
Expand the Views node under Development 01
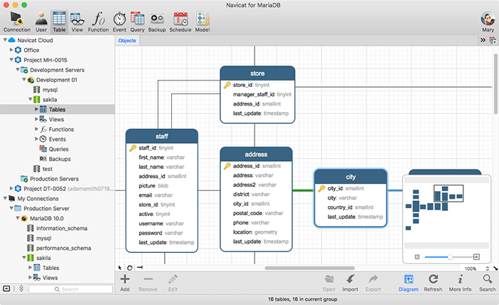pos(36,119)
